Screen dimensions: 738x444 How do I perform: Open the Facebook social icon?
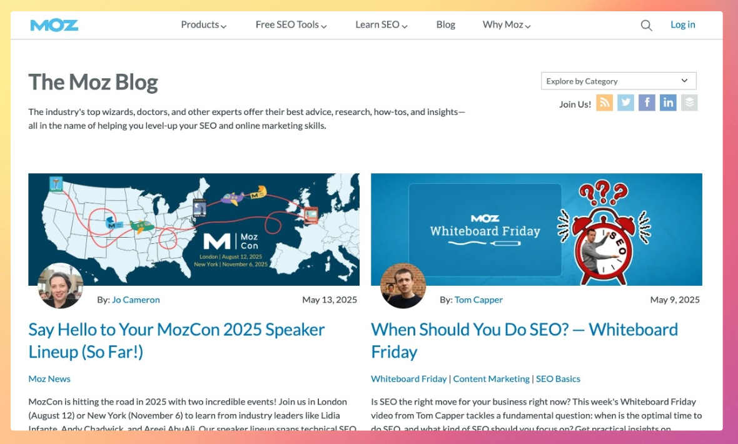(x=647, y=103)
